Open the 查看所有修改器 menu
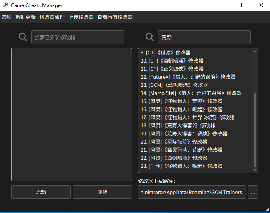The image size is (270, 213). 115,17
